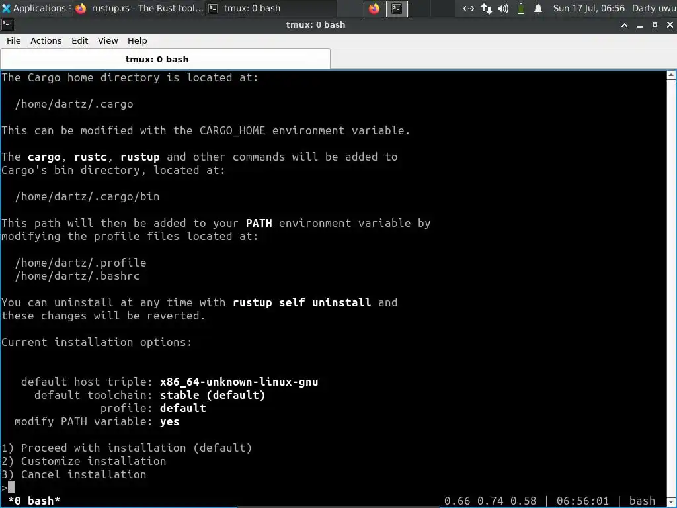The image size is (677, 508).
Task: Click the terminal window icon in title bar
Action: click(7, 25)
